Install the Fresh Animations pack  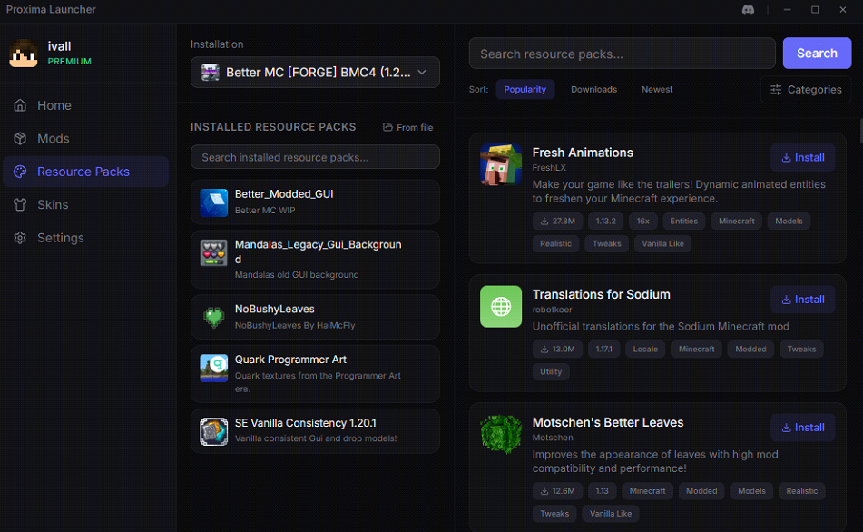pos(802,158)
